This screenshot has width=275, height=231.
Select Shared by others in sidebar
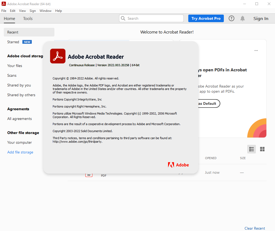pos(21,95)
